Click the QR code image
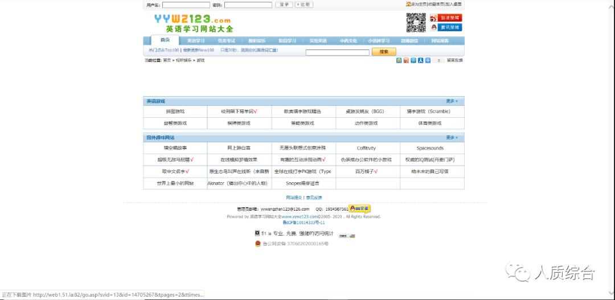Viewport: 615px width, 300px height. [416, 23]
